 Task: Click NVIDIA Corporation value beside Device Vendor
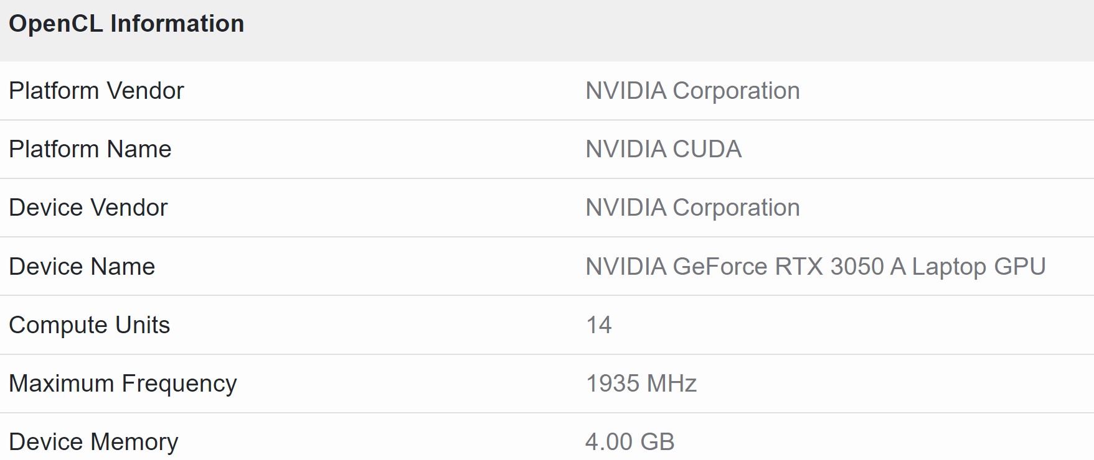coord(692,208)
